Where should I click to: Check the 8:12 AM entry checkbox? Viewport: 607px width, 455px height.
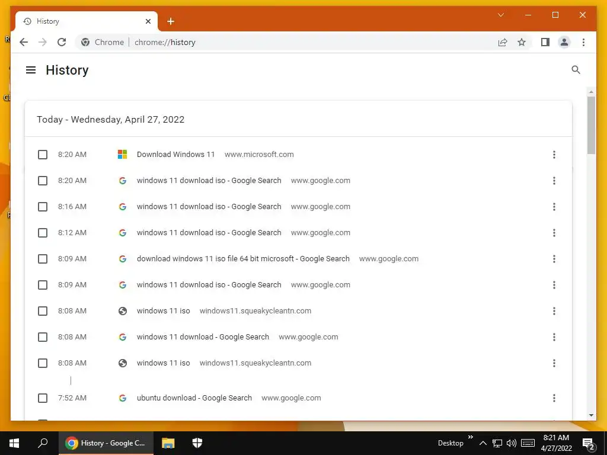pos(43,233)
